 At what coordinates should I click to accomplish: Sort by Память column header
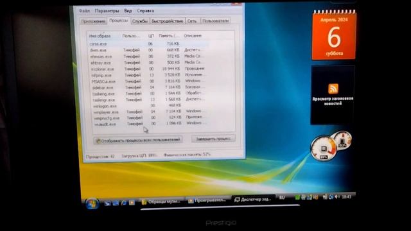click(x=170, y=36)
